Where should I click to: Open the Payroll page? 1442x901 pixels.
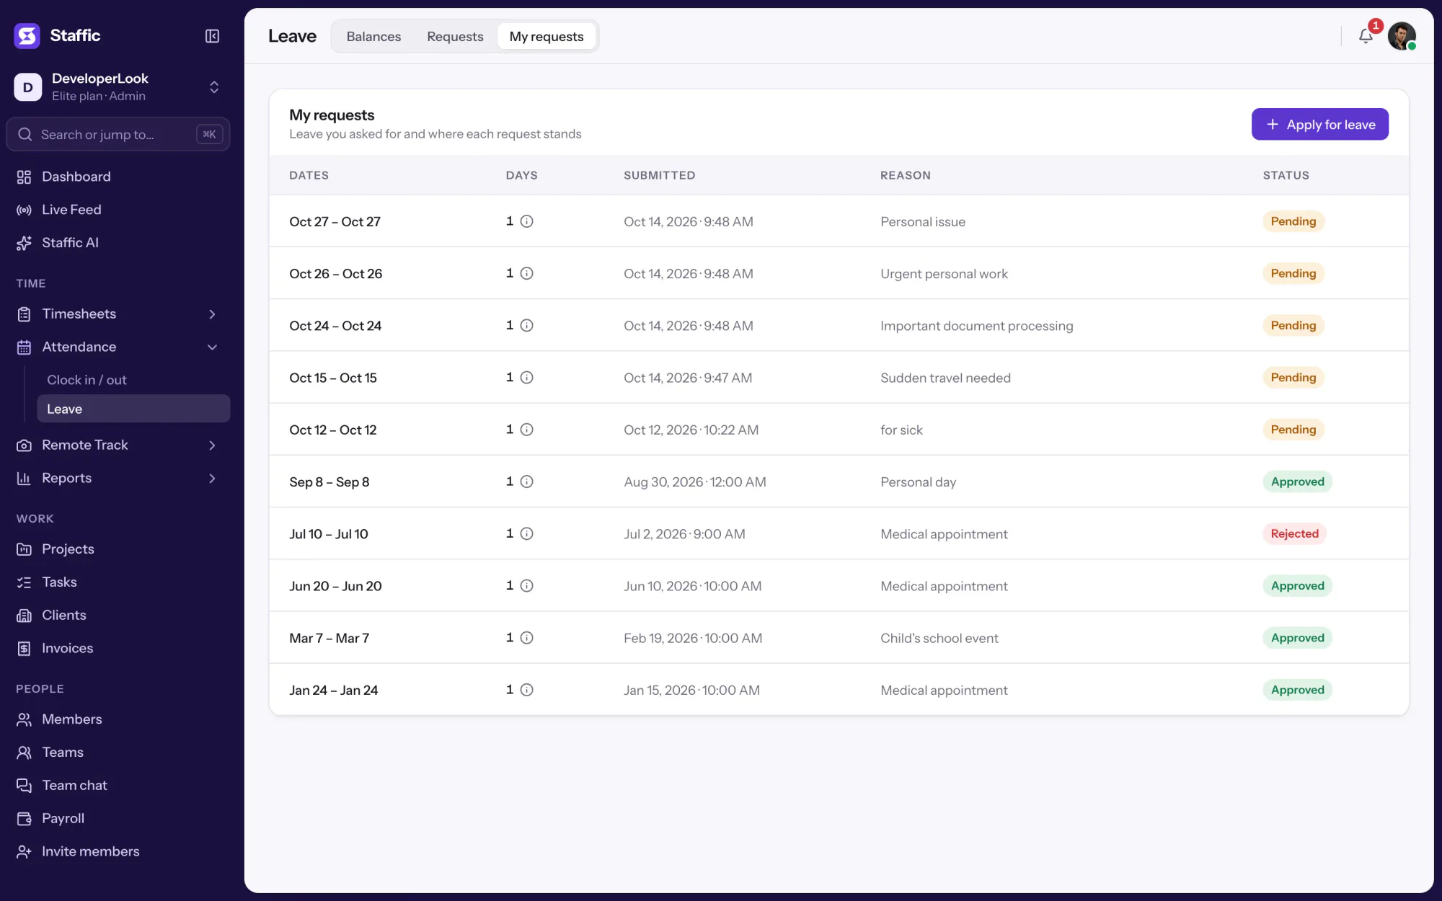[x=118, y=819]
